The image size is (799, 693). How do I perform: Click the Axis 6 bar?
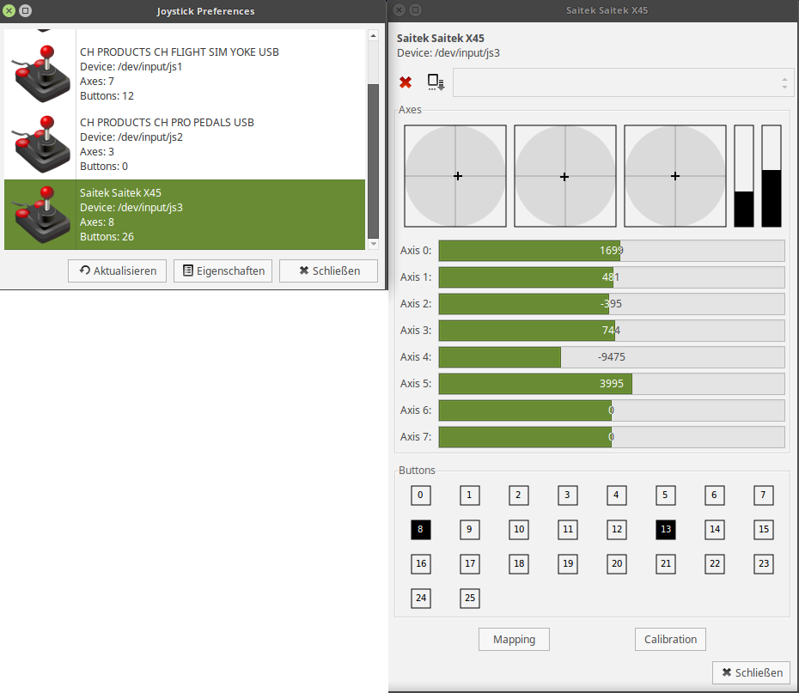point(612,410)
